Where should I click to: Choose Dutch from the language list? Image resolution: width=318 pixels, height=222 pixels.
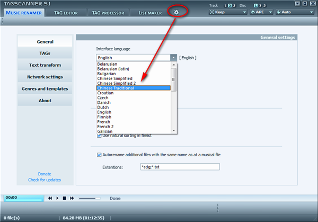click(x=134, y=107)
